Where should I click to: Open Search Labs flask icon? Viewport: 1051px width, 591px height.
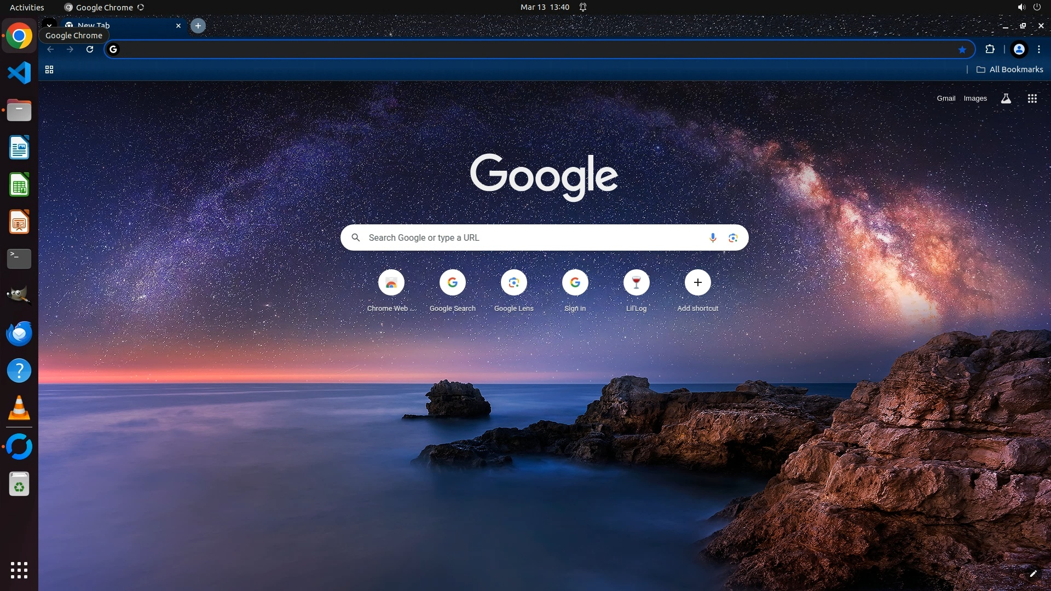click(1006, 99)
